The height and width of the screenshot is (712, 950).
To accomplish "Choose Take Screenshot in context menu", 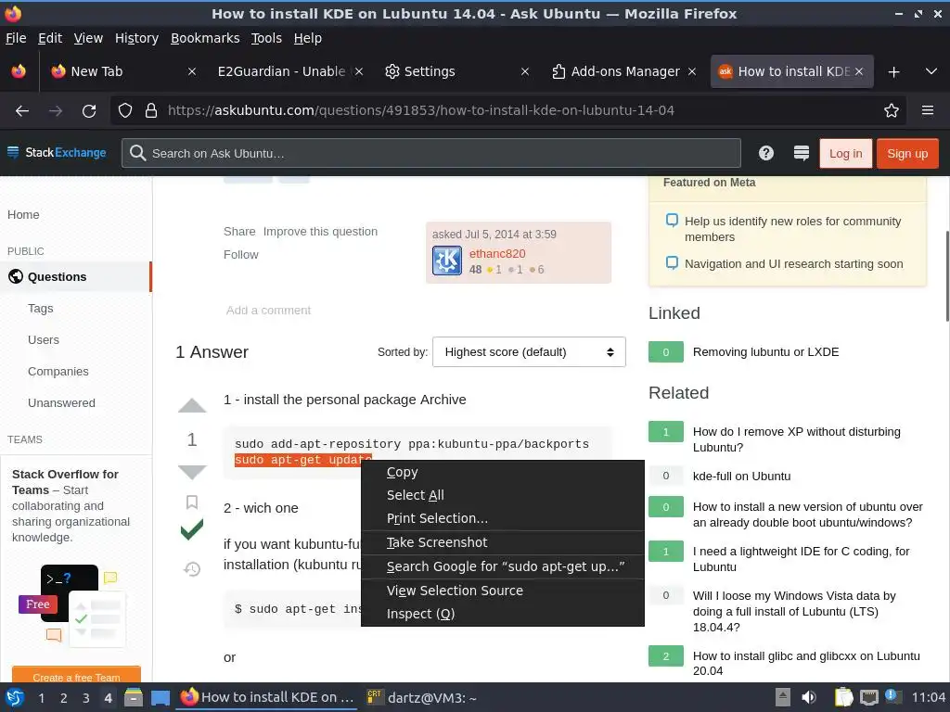I will point(502,542).
